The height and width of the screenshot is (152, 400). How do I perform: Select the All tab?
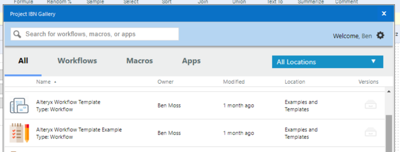tap(23, 61)
